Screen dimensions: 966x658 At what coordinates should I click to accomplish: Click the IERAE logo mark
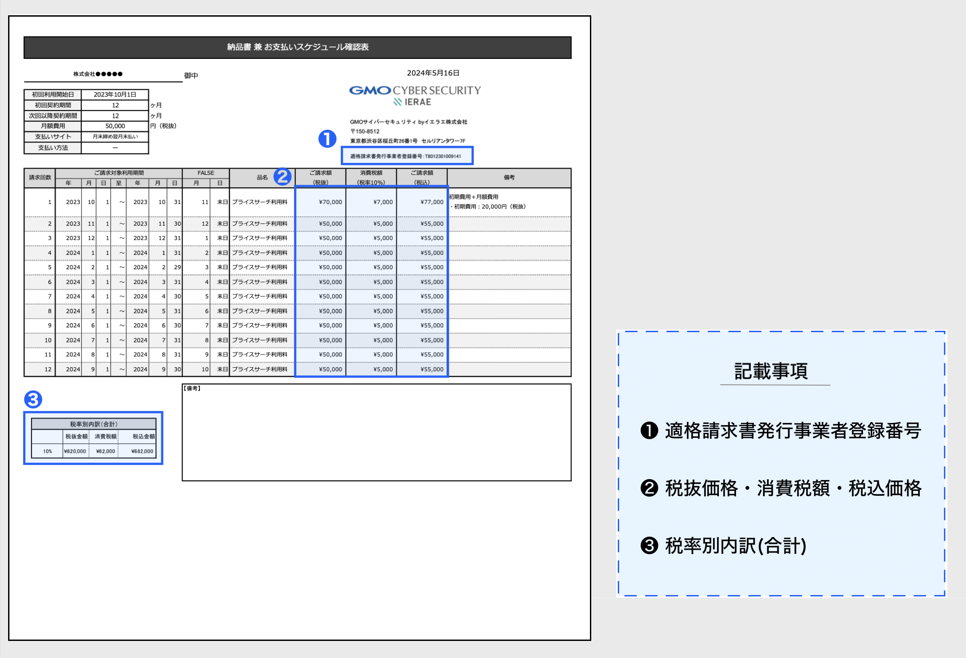click(398, 102)
